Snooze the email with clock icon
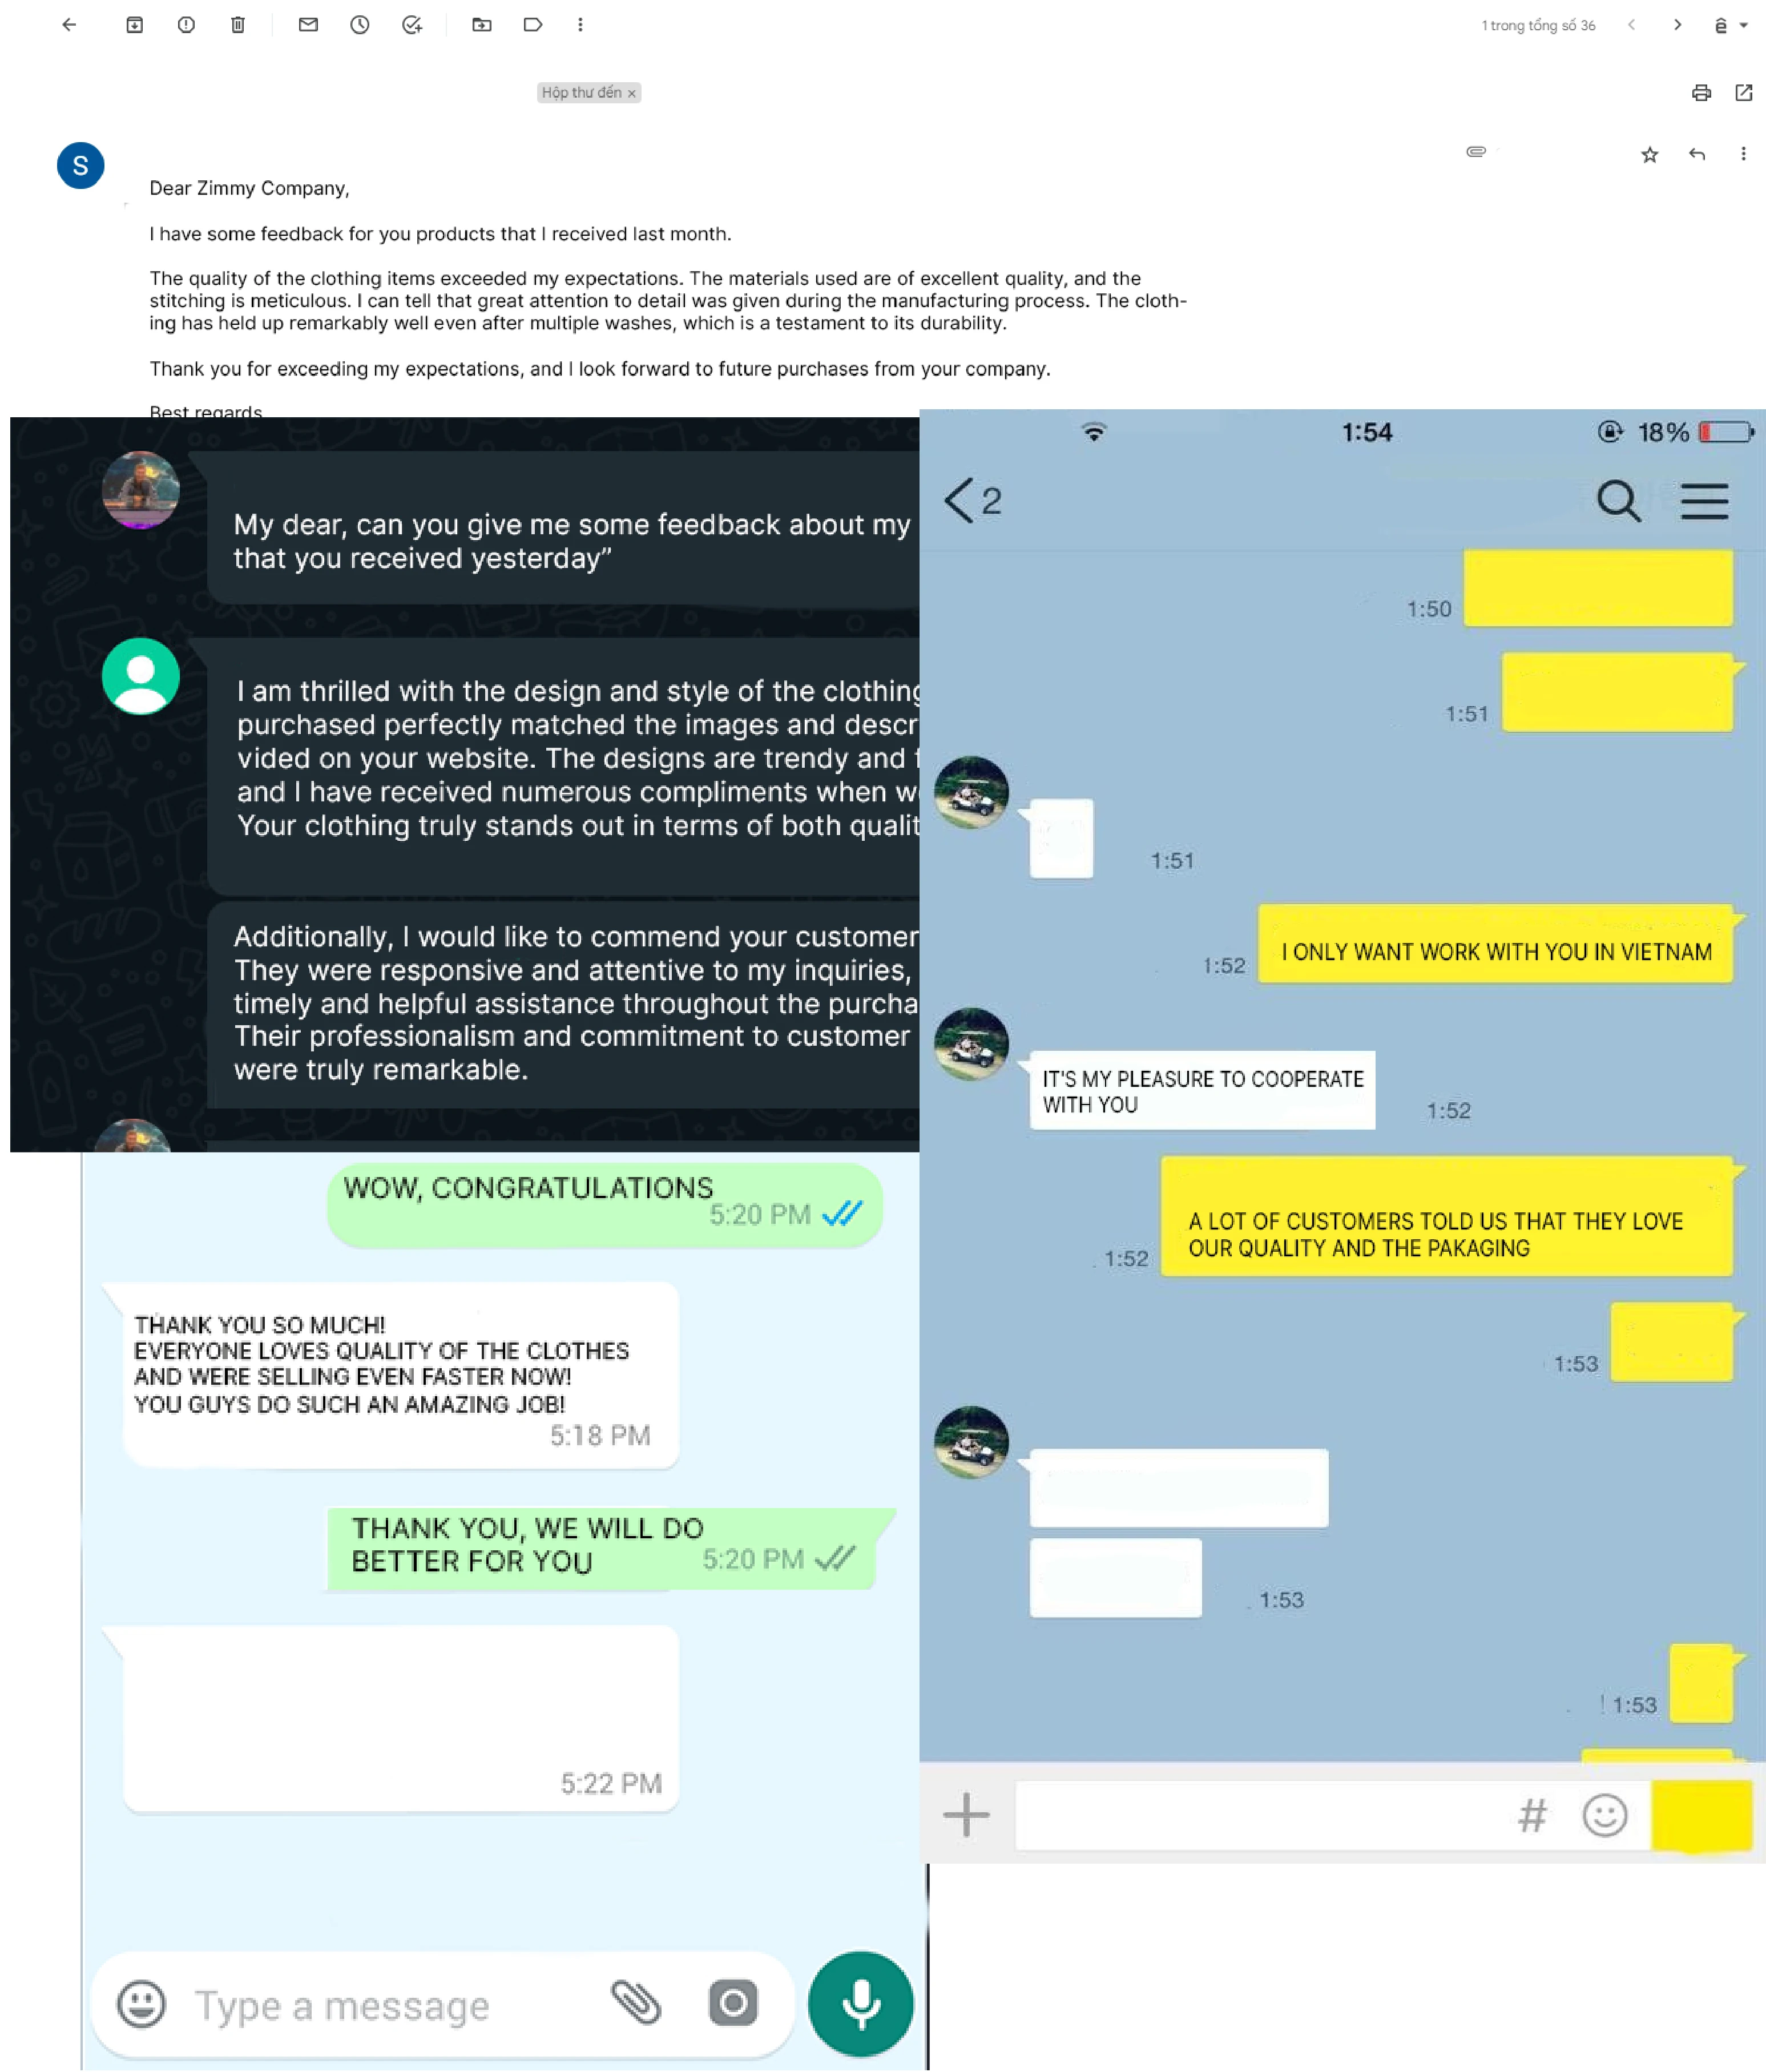 pyautogui.click(x=360, y=25)
